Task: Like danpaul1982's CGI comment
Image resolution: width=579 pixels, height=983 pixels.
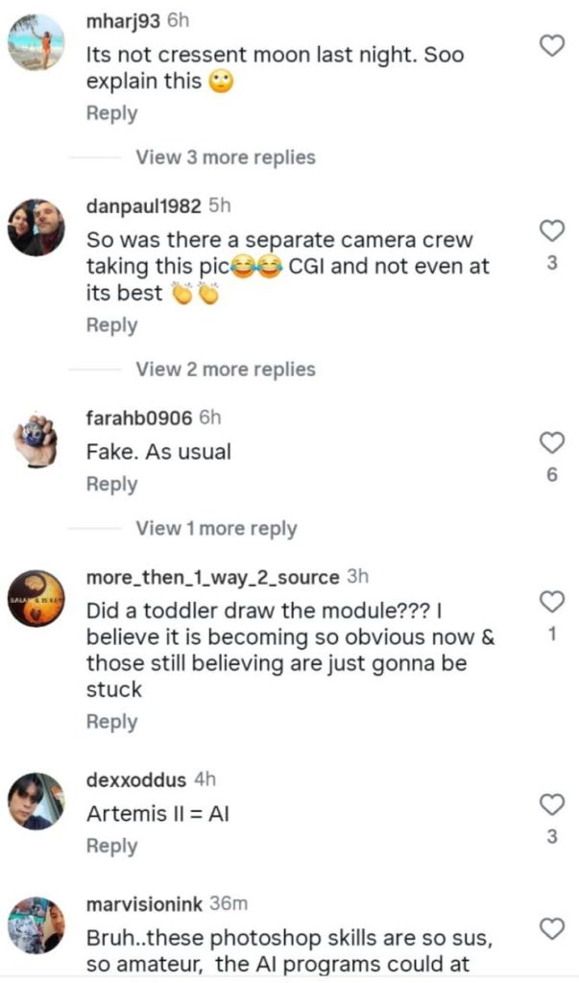Action: click(552, 230)
